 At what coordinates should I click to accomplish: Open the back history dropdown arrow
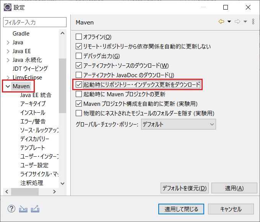pos(229,21)
